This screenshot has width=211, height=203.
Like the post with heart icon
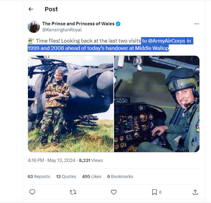pyautogui.click(x=114, y=192)
